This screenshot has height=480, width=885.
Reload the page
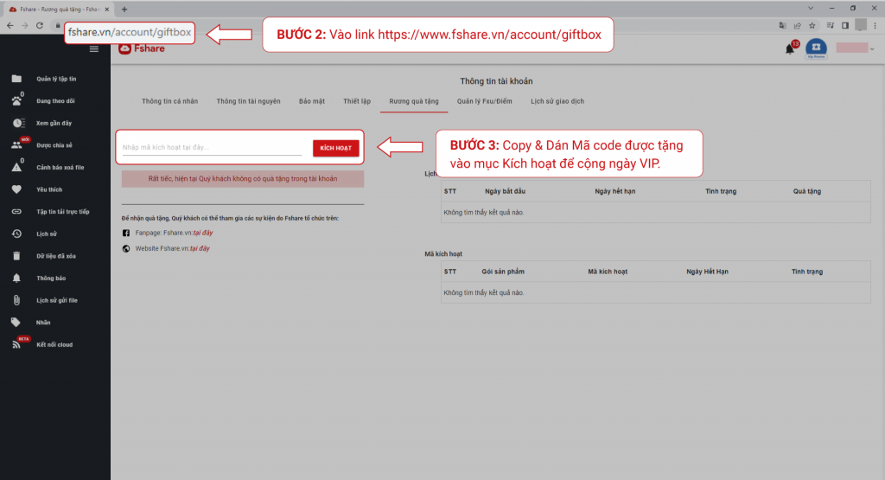click(x=40, y=25)
